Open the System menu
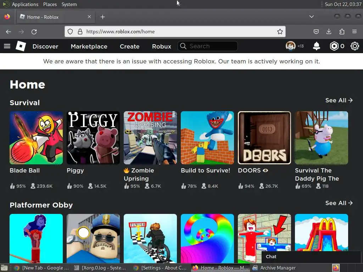Viewport: 363px width, 272px height. click(69, 4)
